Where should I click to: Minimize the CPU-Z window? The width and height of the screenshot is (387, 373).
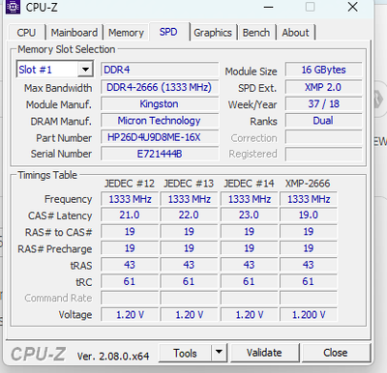click(269, 7)
